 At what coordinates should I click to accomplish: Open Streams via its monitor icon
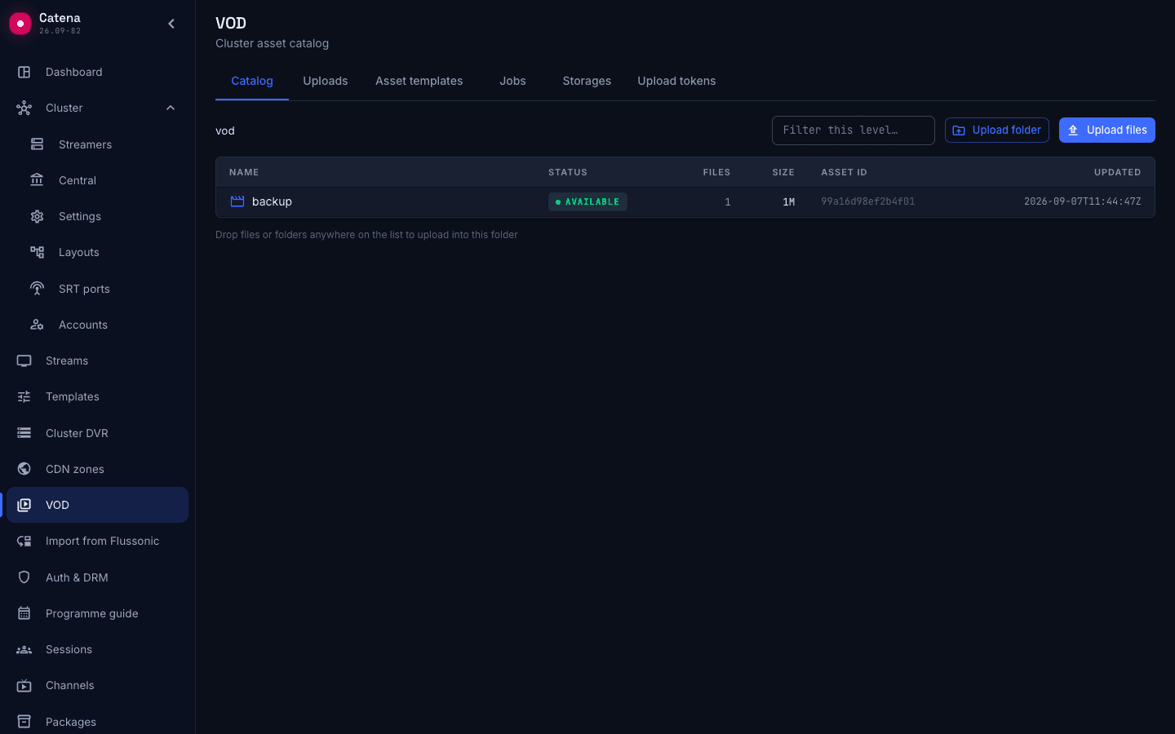coord(24,360)
